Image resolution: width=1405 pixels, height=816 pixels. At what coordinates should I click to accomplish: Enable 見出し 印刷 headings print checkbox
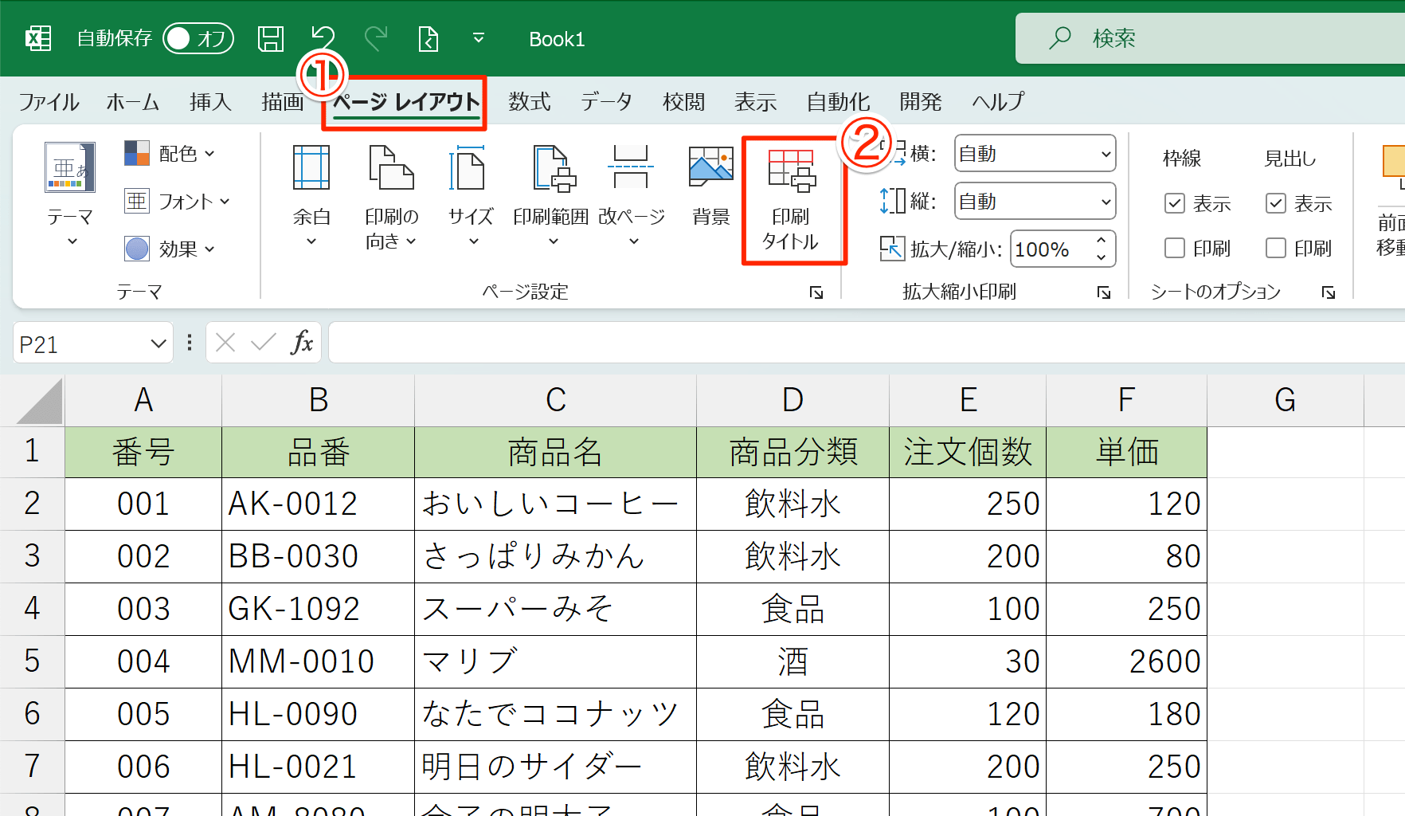tap(1276, 249)
